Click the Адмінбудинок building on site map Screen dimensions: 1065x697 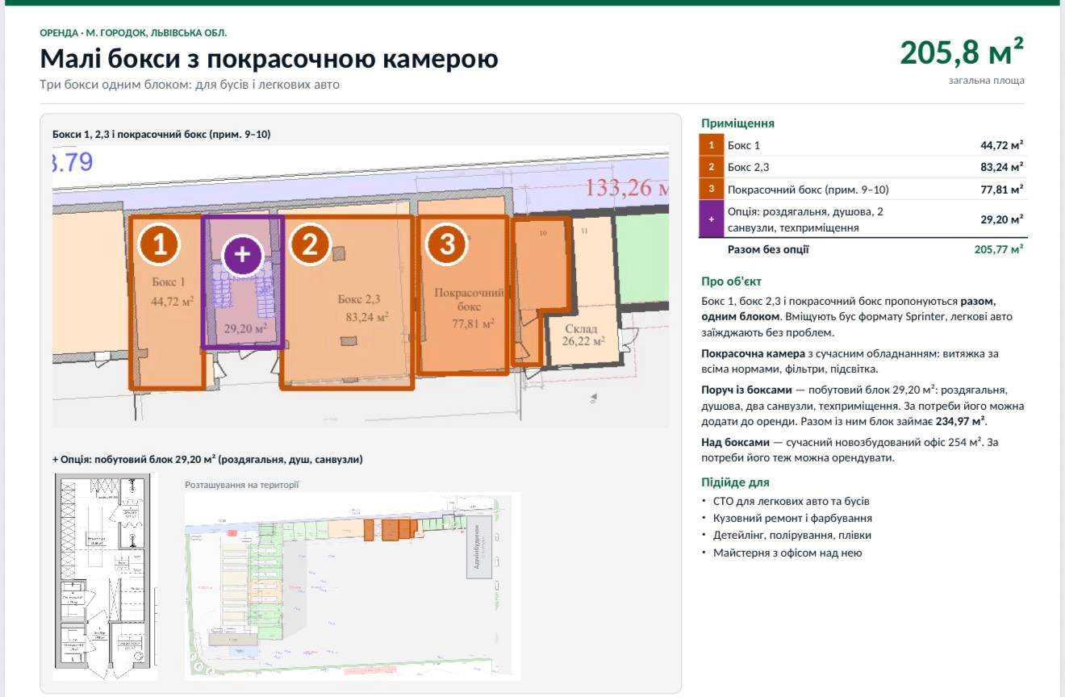(478, 548)
